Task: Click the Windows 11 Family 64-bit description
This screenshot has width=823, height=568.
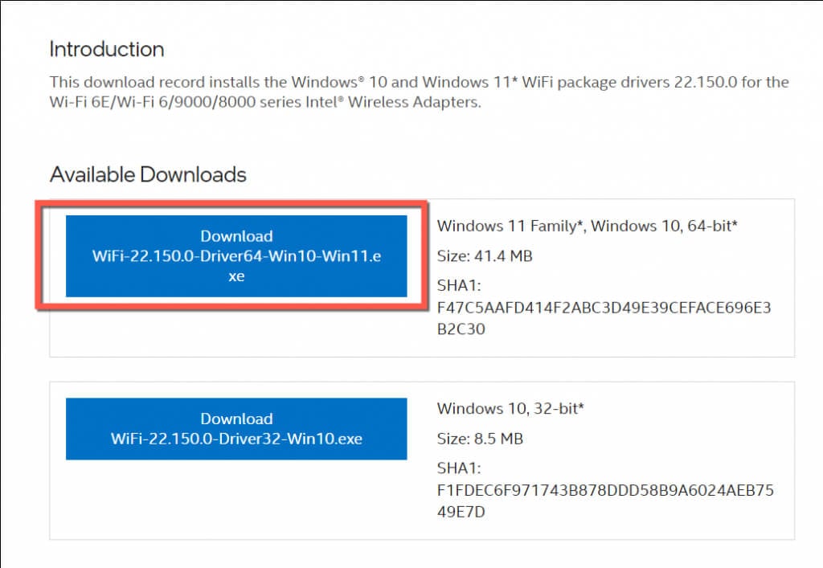Action: pos(588,226)
